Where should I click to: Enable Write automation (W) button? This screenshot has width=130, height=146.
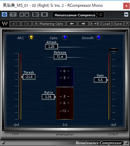[x=27, y=15]
